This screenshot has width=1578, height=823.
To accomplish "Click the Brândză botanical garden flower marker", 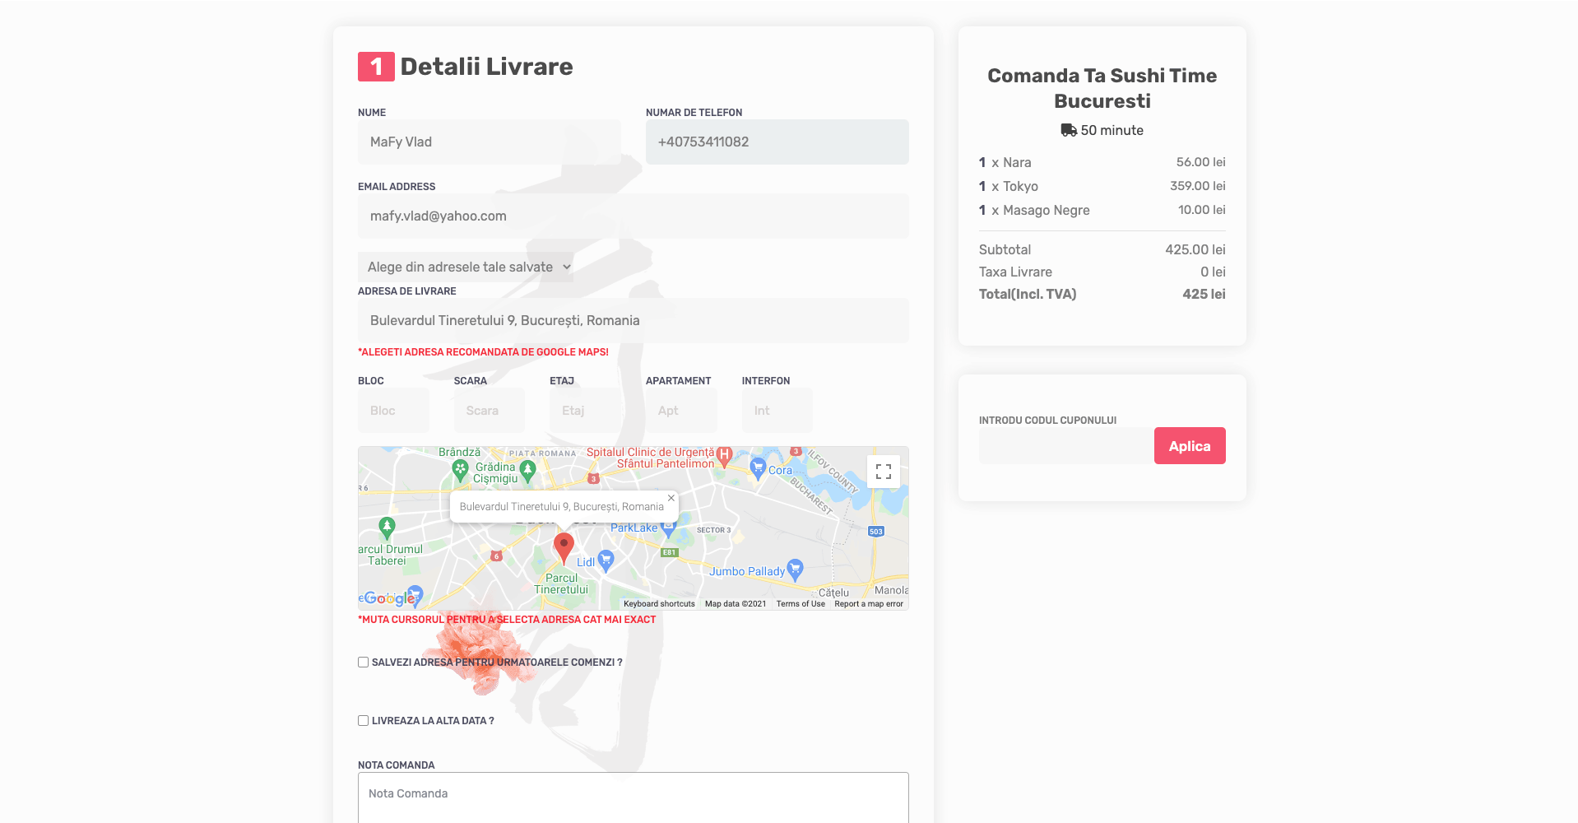I will pyautogui.click(x=461, y=471).
